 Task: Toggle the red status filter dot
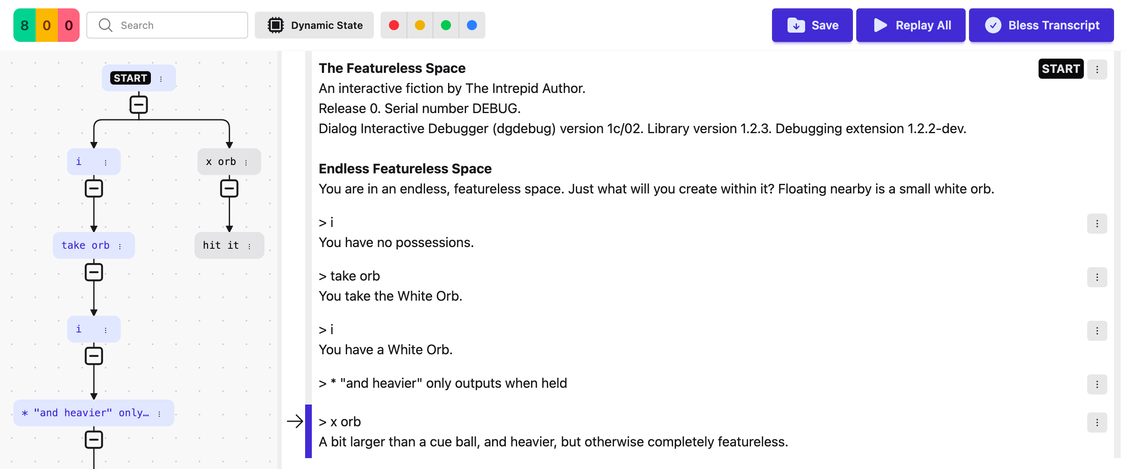pyautogui.click(x=394, y=25)
